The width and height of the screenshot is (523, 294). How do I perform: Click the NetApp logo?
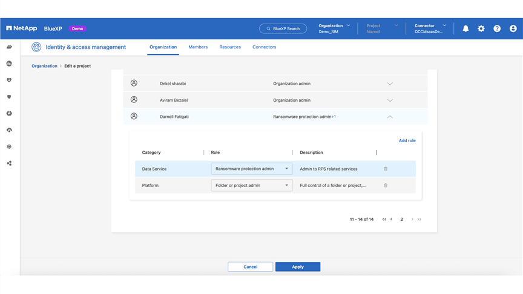pyautogui.click(x=22, y=28)
